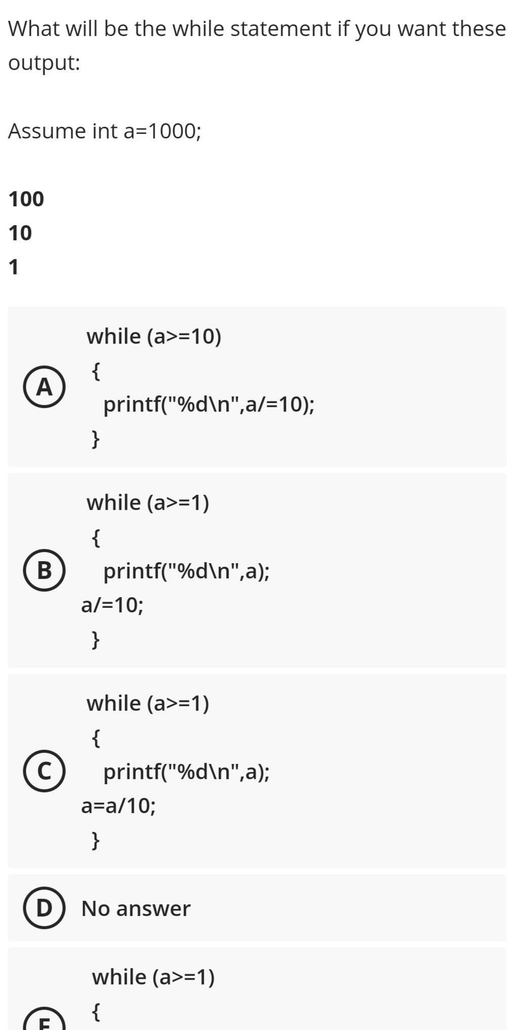
Task: Click the 'No answer' text label
Action: (x=136, y=908)
